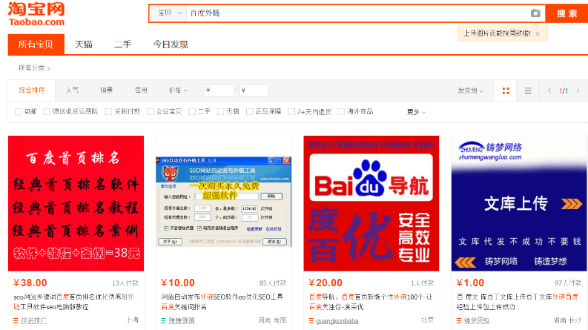
Task: Go to the previous results page arrow
Action: 549,90
